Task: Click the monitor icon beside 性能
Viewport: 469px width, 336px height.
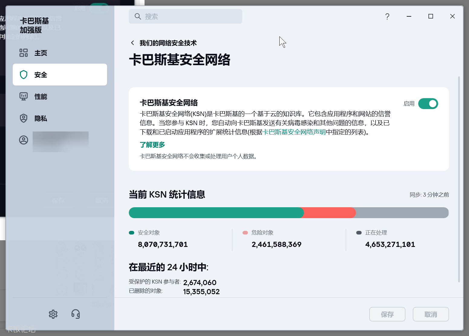Action: 24,97
